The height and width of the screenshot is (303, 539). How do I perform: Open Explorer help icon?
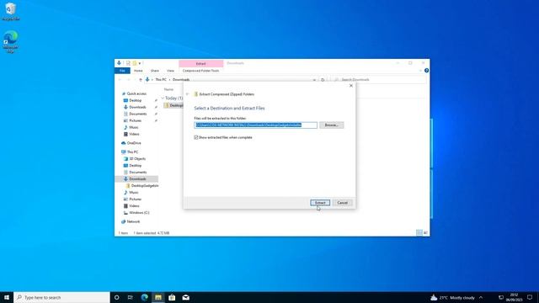tap(427, 71)
